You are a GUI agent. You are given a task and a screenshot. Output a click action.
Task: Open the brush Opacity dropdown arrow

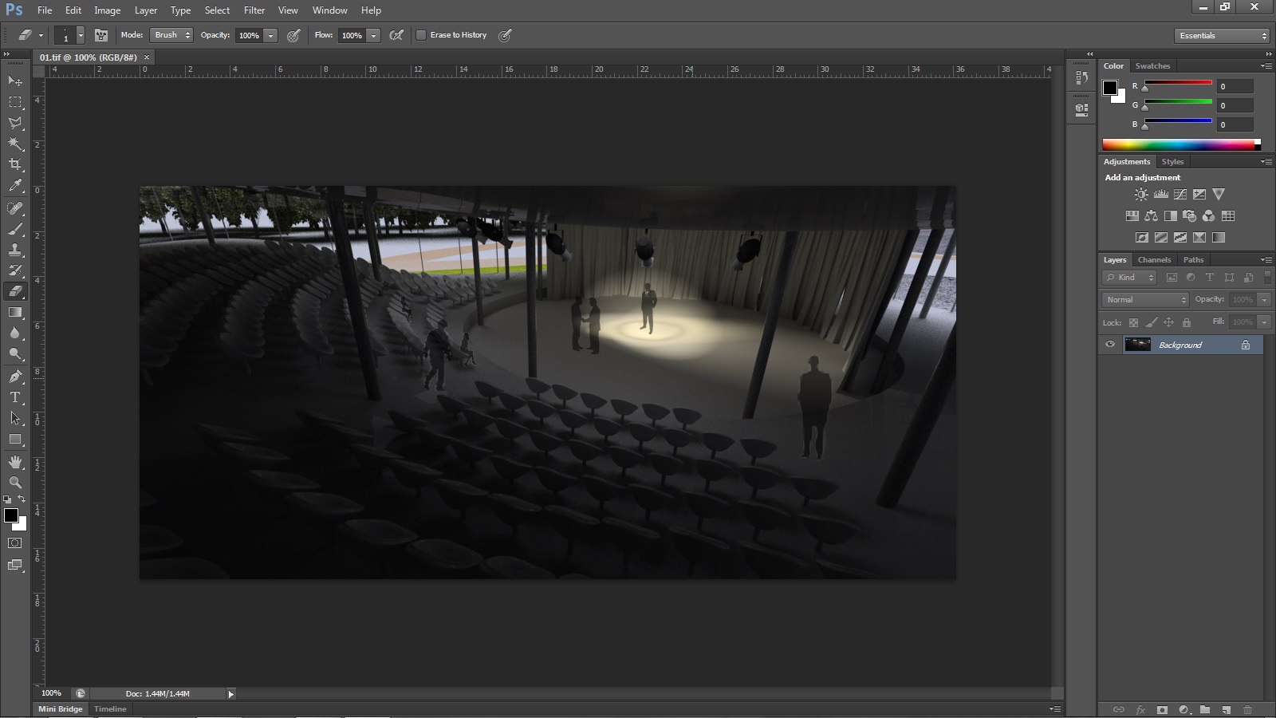coord(270,35)
